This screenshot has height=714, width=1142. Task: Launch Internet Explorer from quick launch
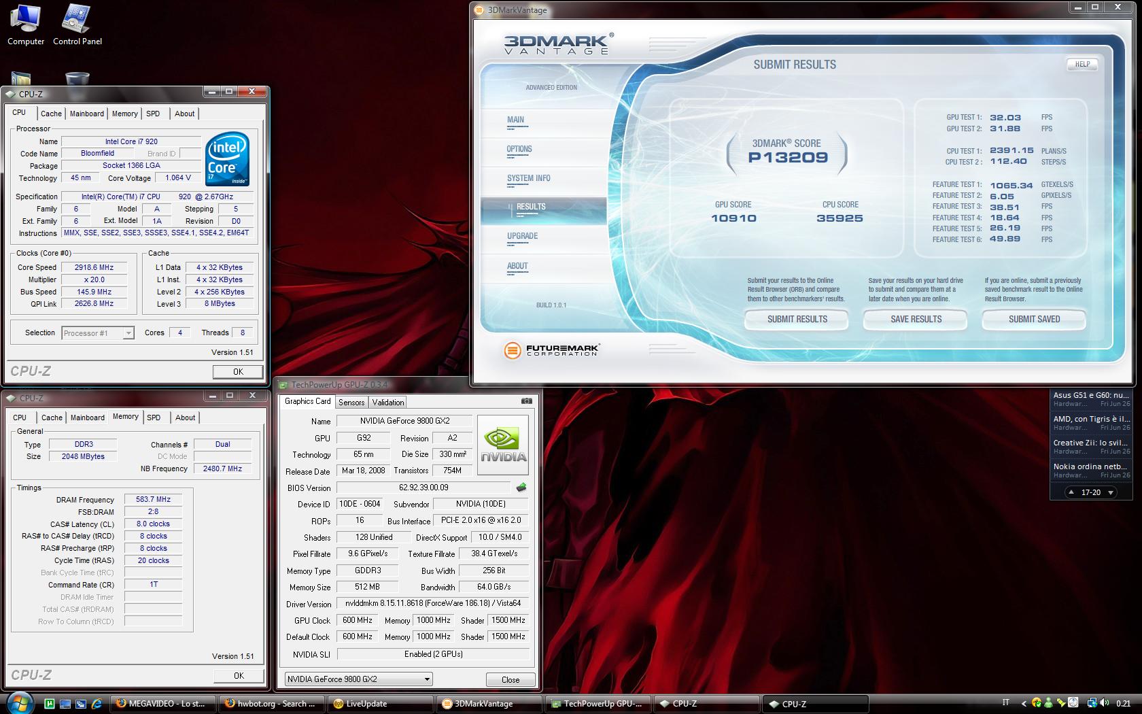pos(97,704)
